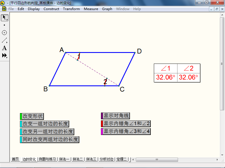
Task: Minimize the inner document window
Action: coord(211,9)
